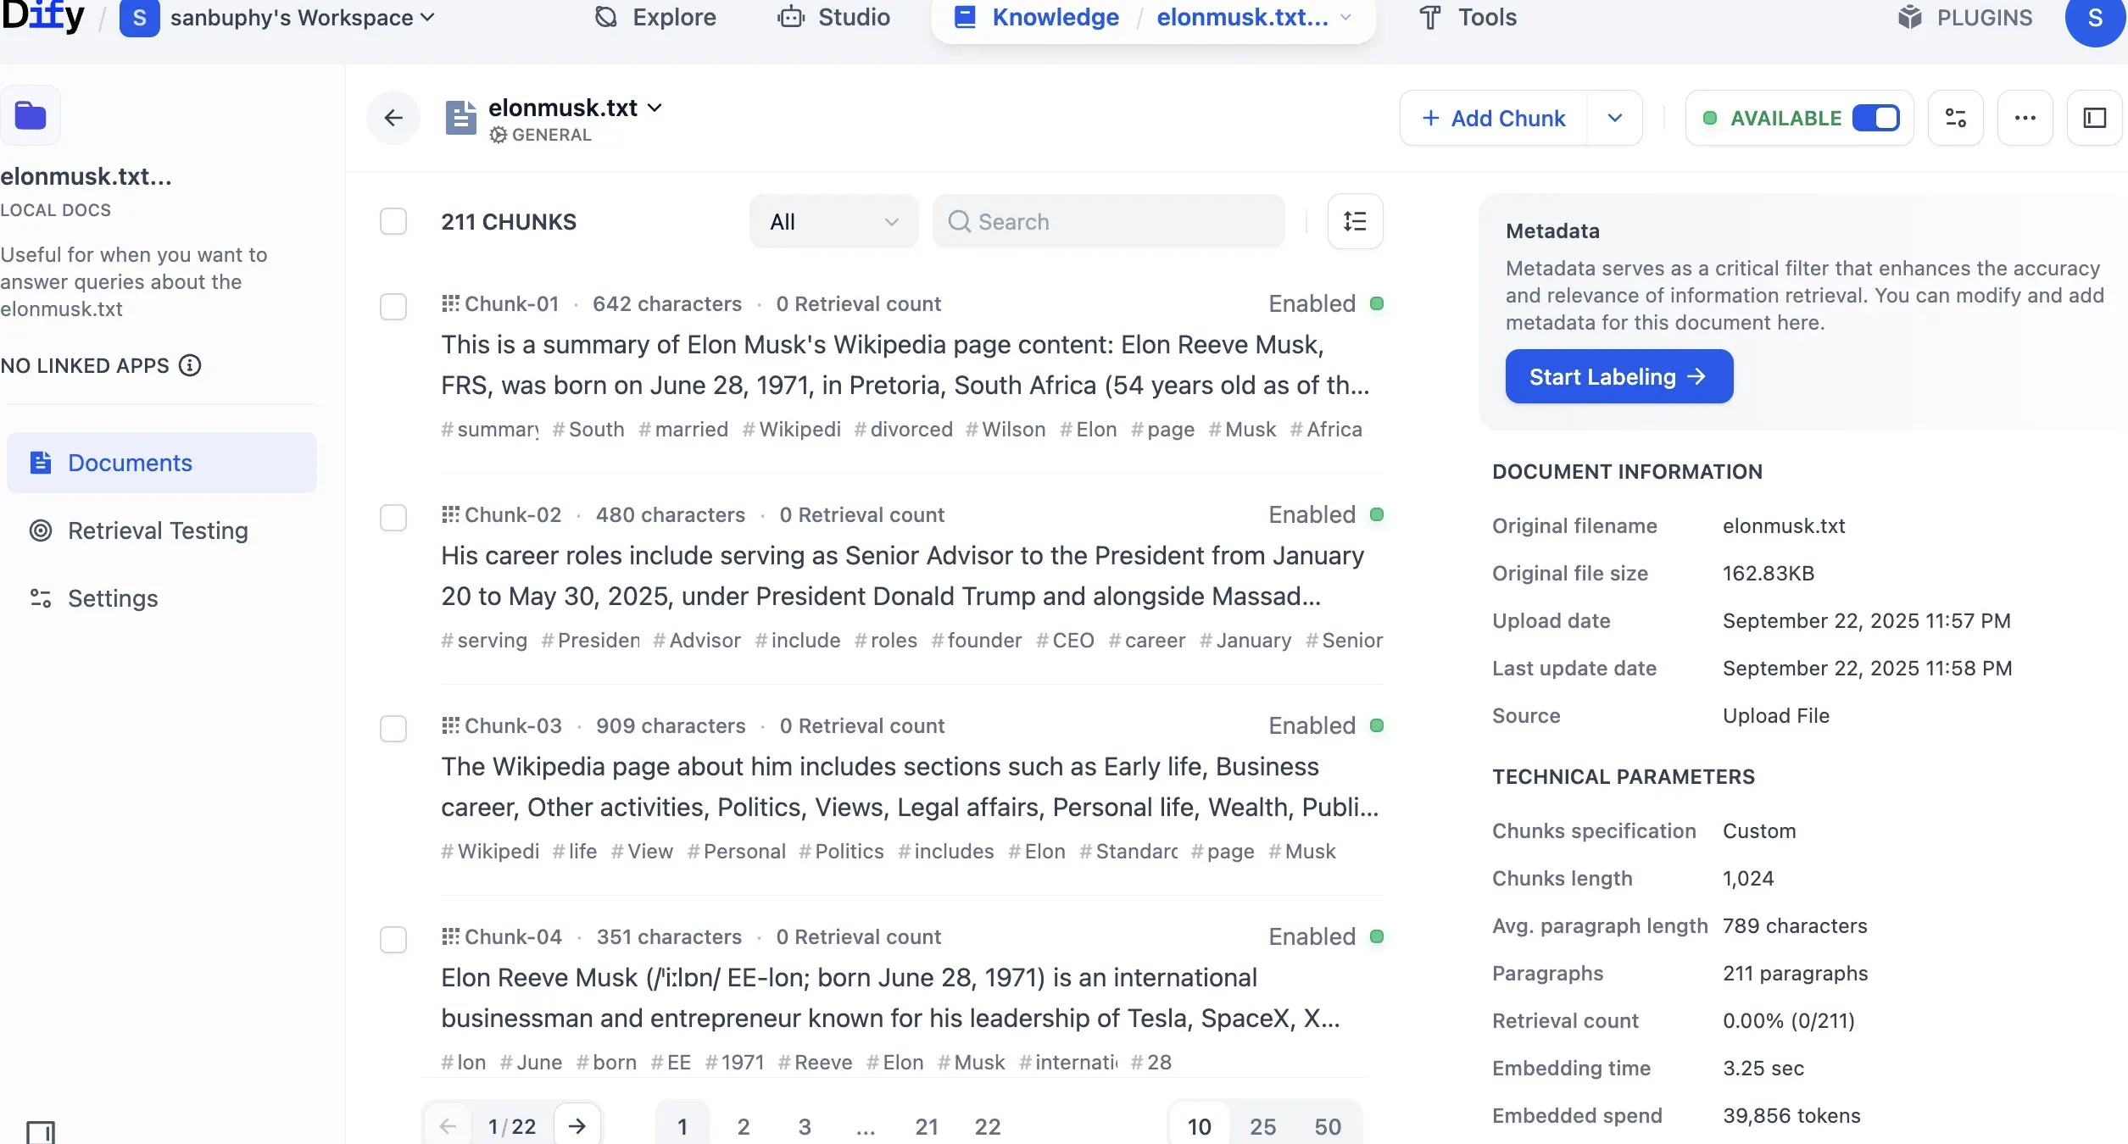The height and width of the screenshot is (1144, 2128).
Task: Show 25 chunks per page
Action: pyautogui.click(x=1263, y=1126)
